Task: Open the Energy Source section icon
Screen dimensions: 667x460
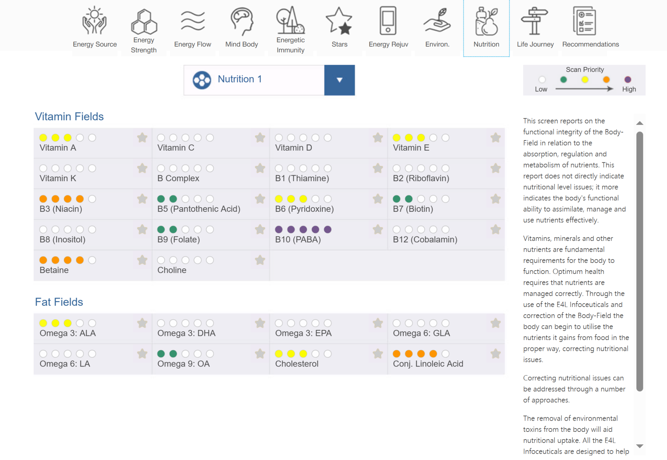Action: [94, 21]
